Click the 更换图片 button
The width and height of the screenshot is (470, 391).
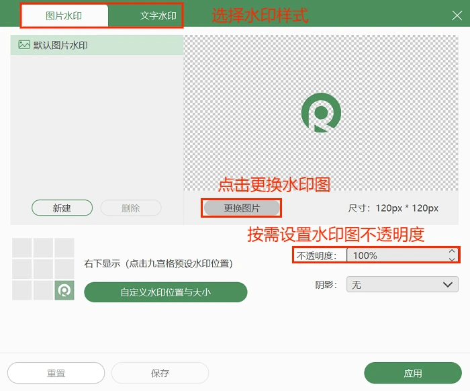click(242, 208)
